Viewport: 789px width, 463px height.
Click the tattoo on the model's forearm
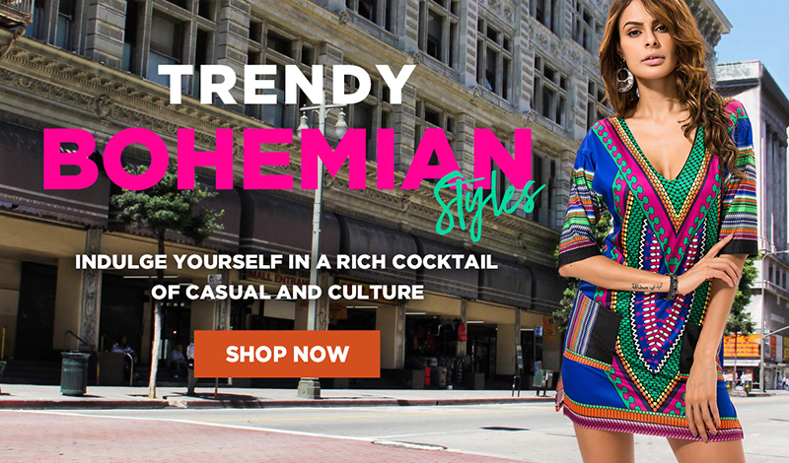646,286
